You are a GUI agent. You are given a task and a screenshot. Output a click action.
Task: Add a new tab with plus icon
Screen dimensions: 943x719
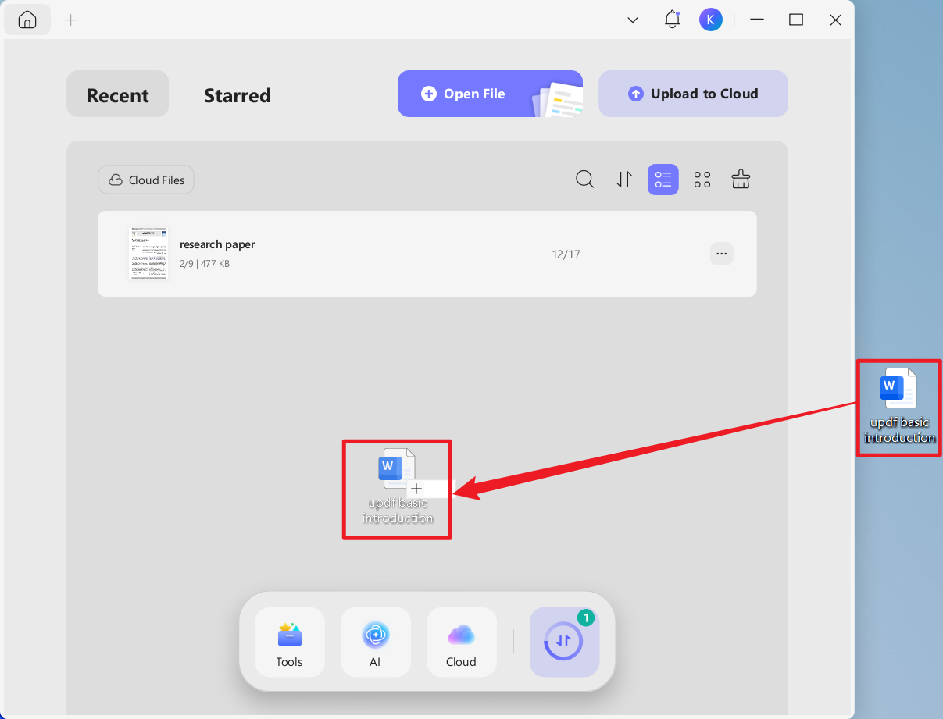(x=71, y=20)
